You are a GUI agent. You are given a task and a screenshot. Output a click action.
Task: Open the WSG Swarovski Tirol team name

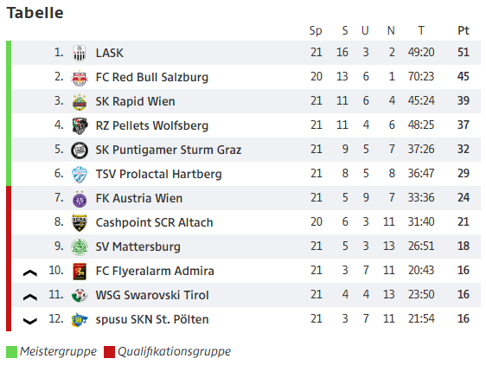[x=152, y=295]
